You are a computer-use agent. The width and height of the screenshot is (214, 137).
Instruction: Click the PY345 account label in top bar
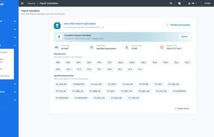[207, 4]
